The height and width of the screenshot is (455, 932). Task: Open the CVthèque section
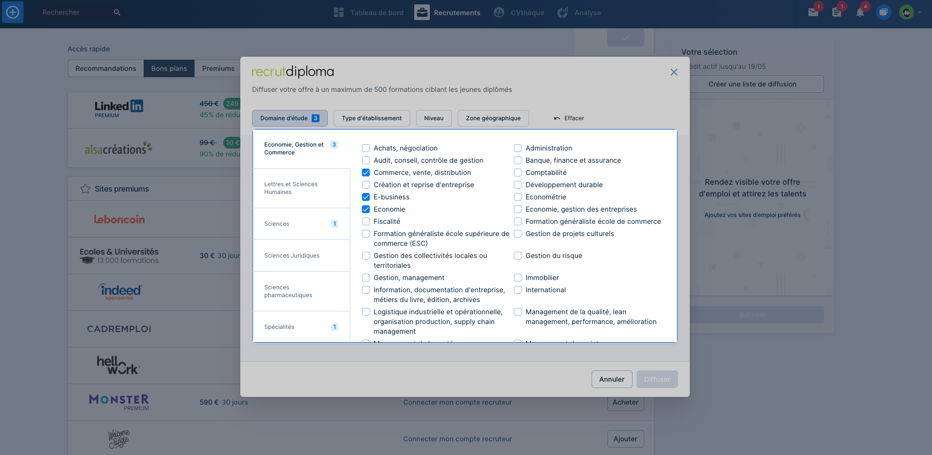[x=519, y=12]
